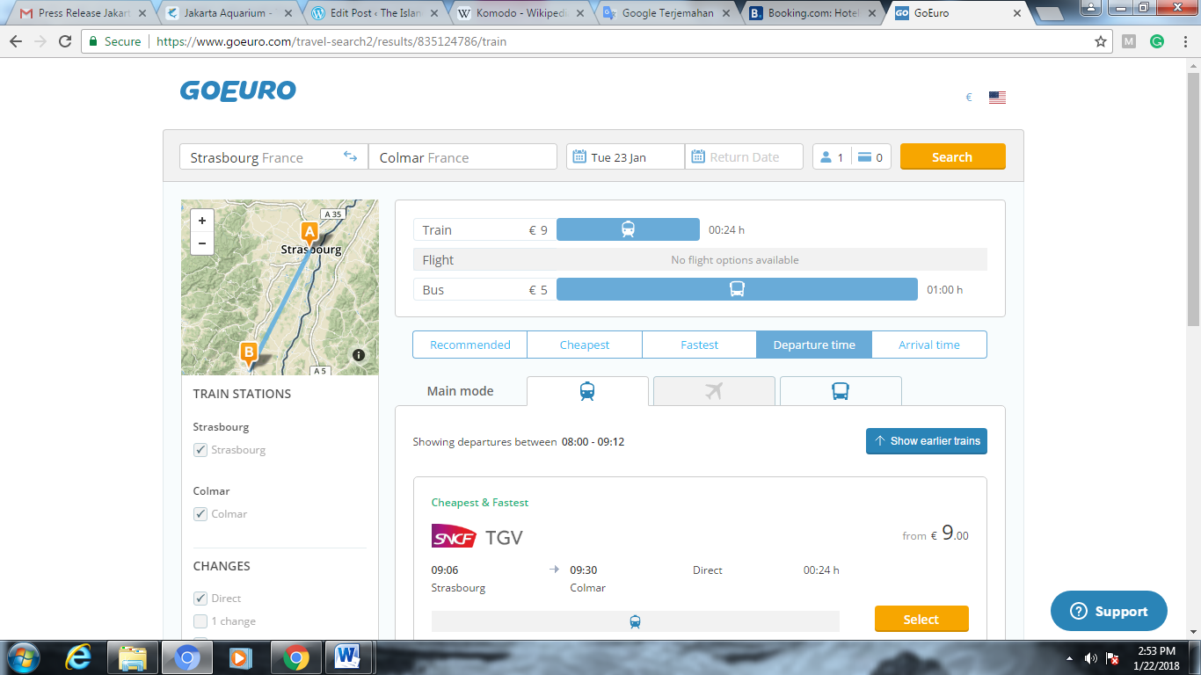The height and width of the screenshot is (675, 1201).
Task: Sort results by Fastest tab
Action: pyautogui.click(x=699, y=345)
